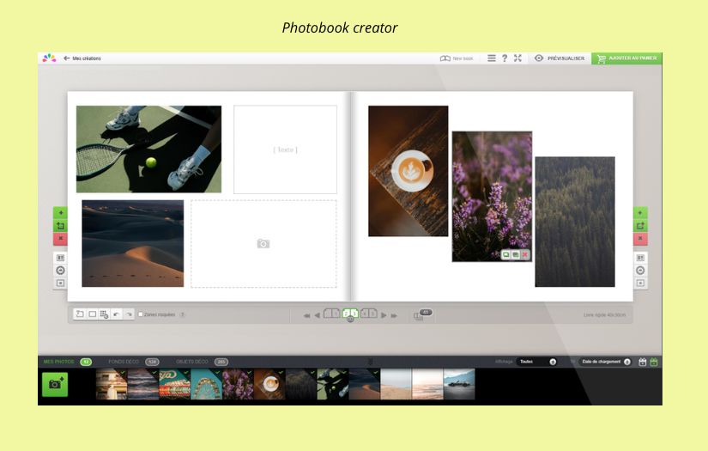Click right page green move icon
Screen dimensions: 708x451
640,225
